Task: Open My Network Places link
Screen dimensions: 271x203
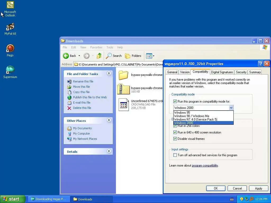Action: [x=85, y=139]
